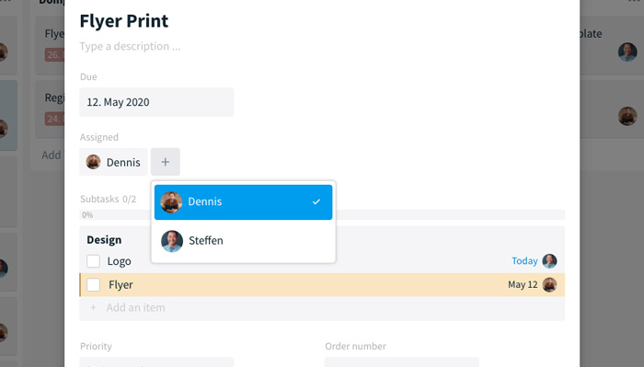Screen dimensions: 644x367
Task: Click Dennis's avatar in the dropdown list
Action: point(171,202)
